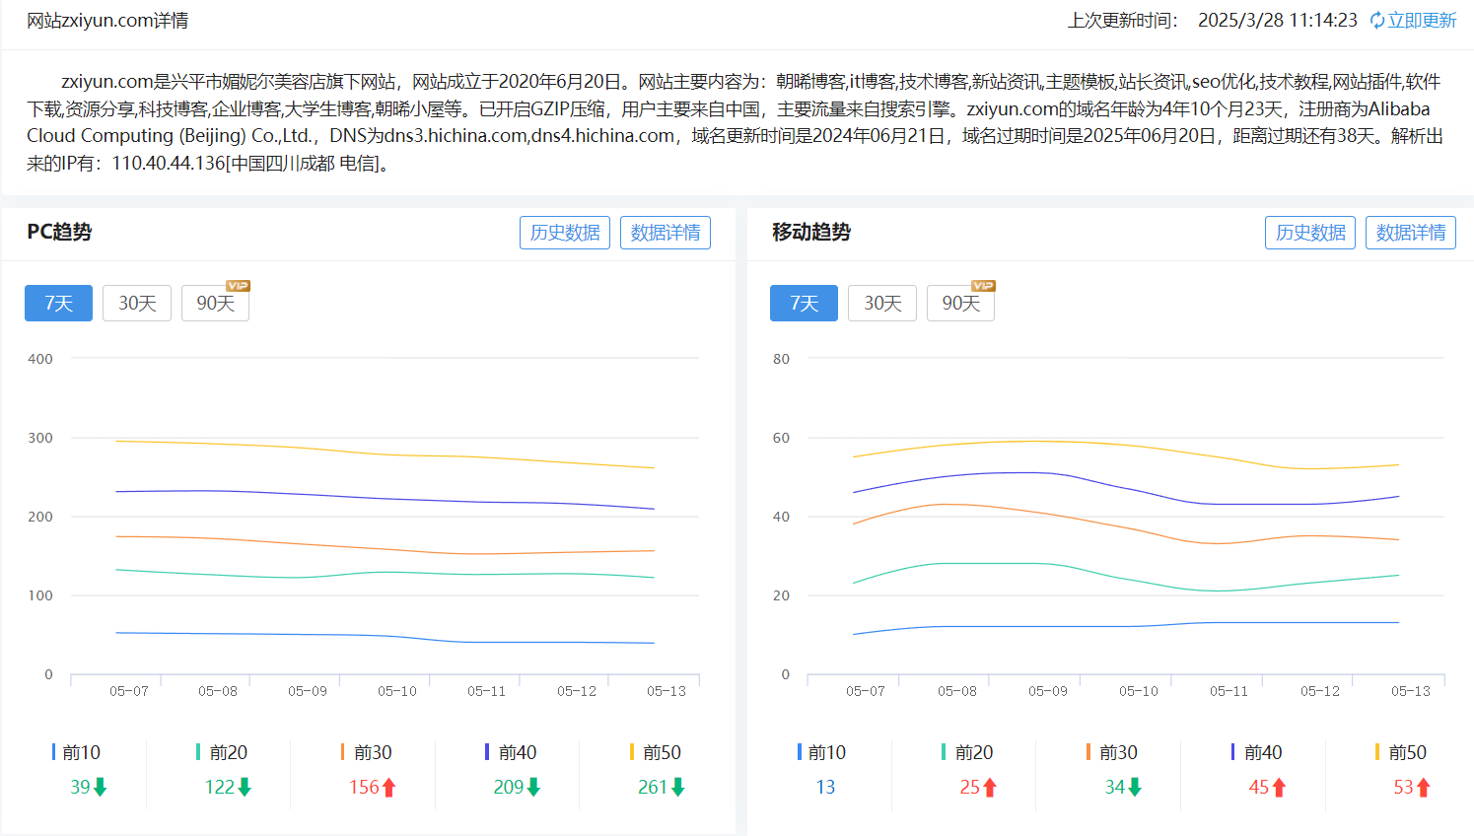
Task: Open 数据详情 for PC趋势
Action: tap(666, 233)
